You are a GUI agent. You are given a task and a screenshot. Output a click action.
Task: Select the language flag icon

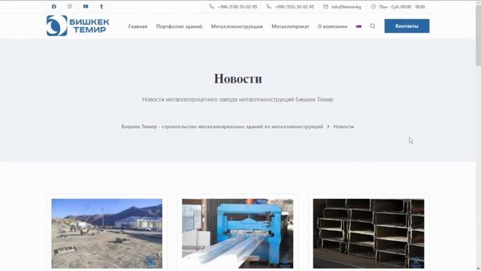click(x=358, y=26)
